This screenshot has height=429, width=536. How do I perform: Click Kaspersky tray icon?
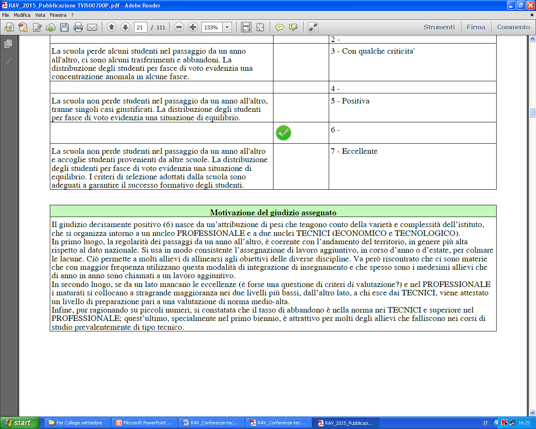pyautogui.click(x=505, y=423)
